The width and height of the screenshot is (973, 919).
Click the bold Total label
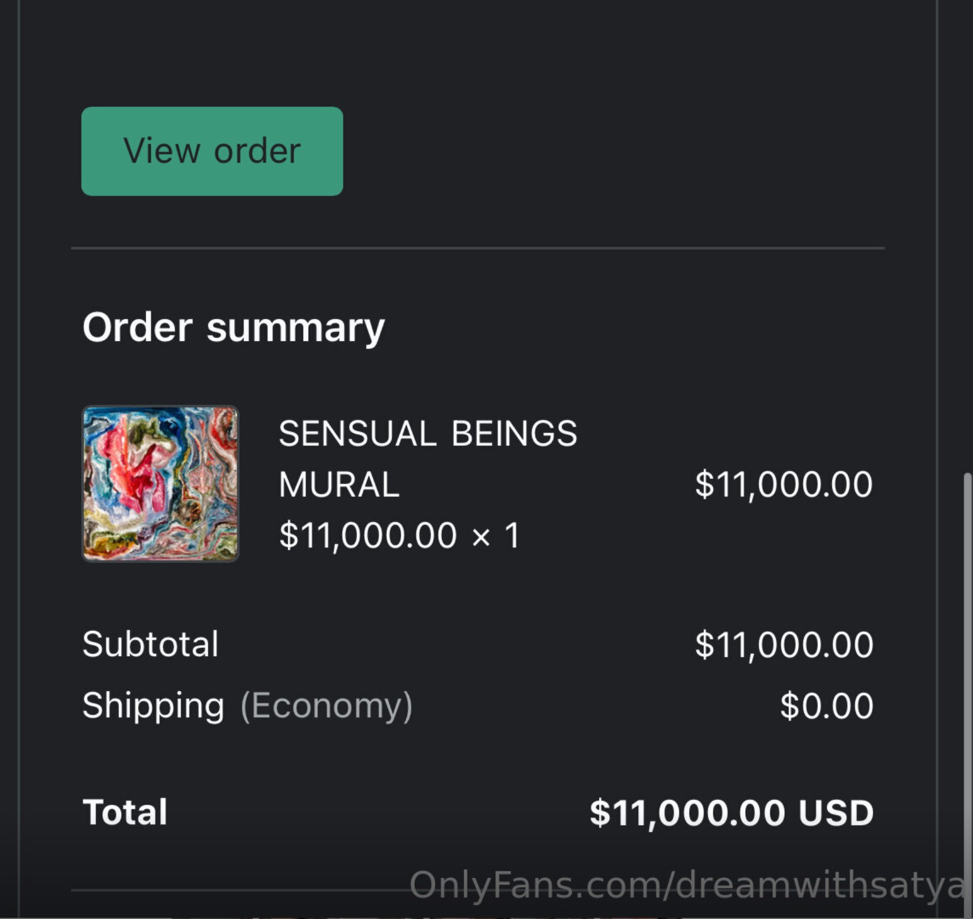(125, 812)
